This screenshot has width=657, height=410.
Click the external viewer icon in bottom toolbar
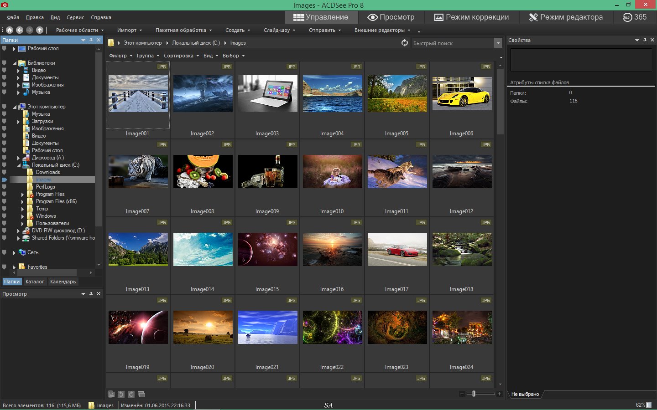(111, 394)
